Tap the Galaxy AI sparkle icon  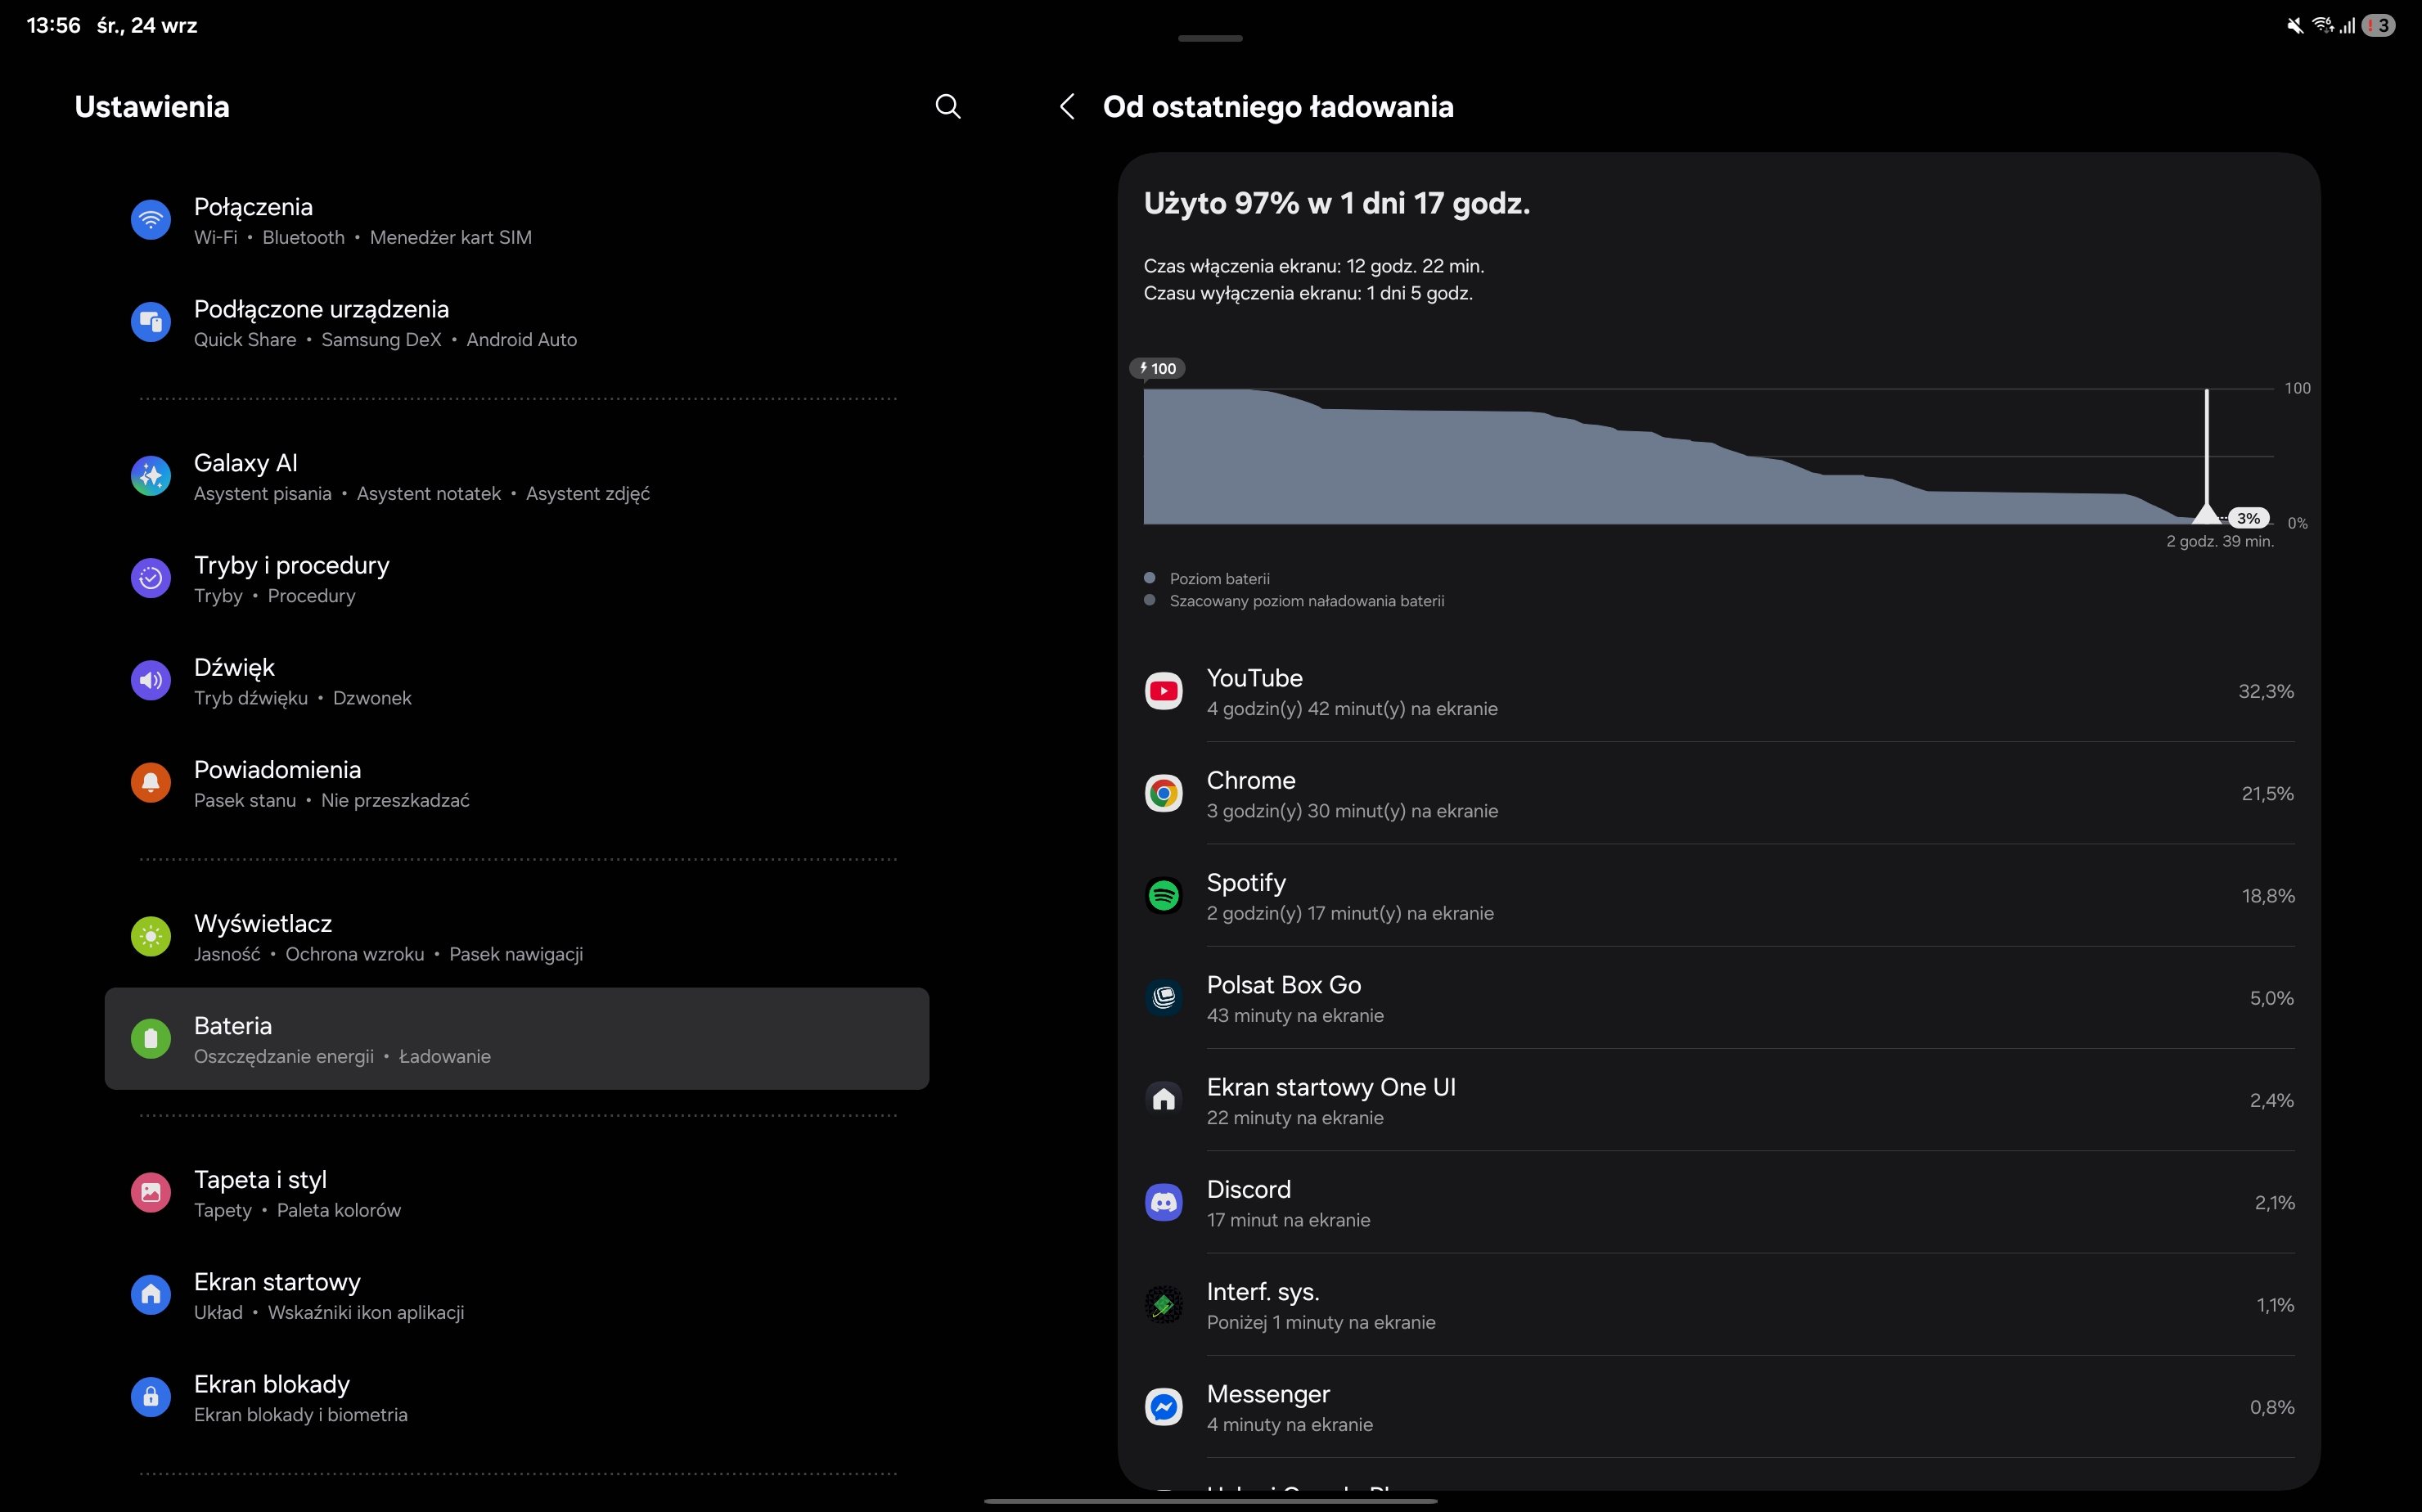tap(151, 477)
